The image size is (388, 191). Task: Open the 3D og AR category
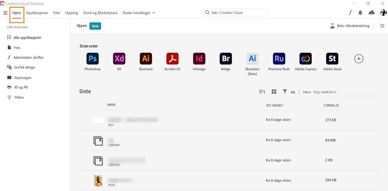(17, 87)
